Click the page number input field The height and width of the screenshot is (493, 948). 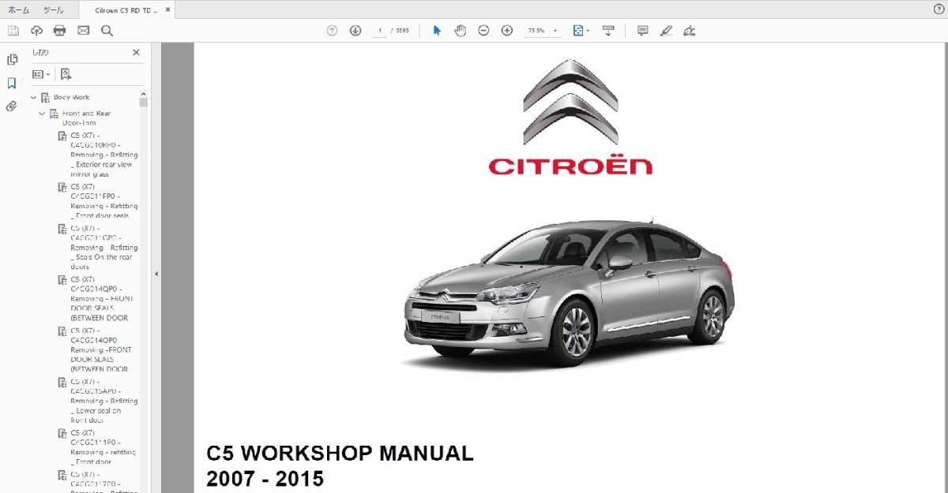click(380, 31)
